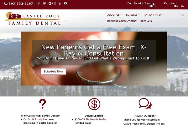Open the YouTube channel icon
This screenshot has width=188, height=125.
click(x=65, y=3)
